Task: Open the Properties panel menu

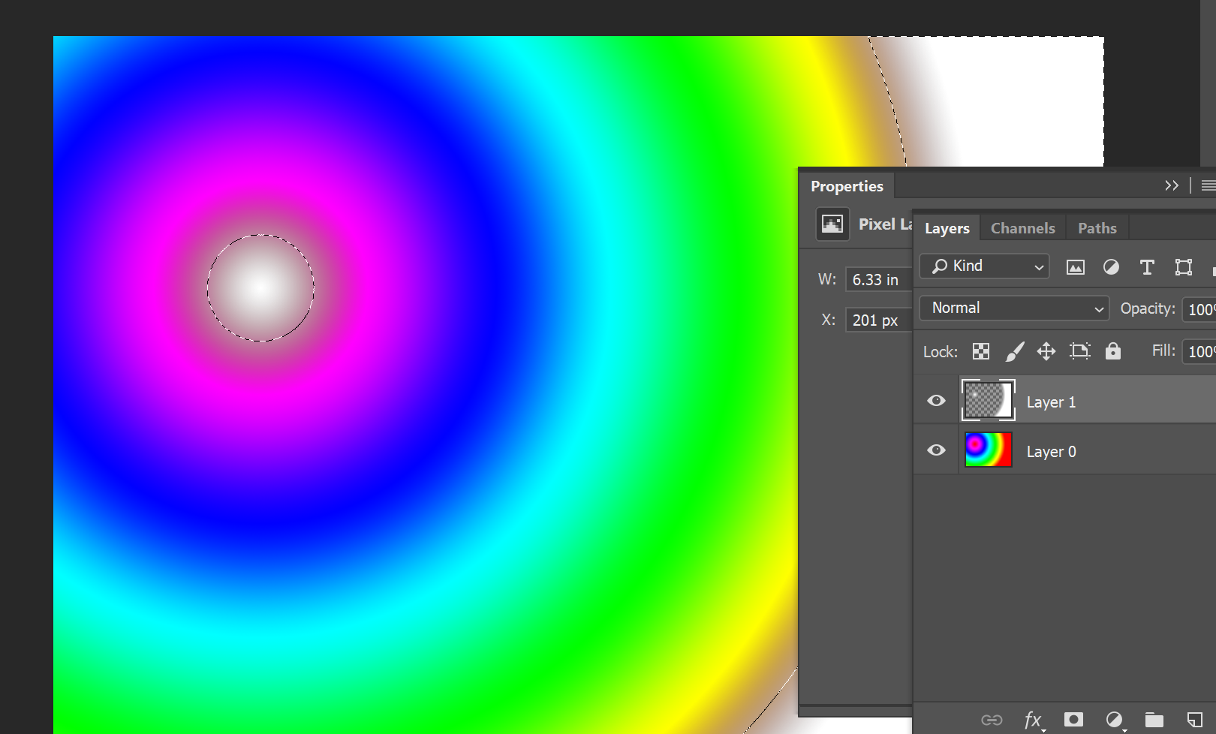Action: coord(1208,185)
